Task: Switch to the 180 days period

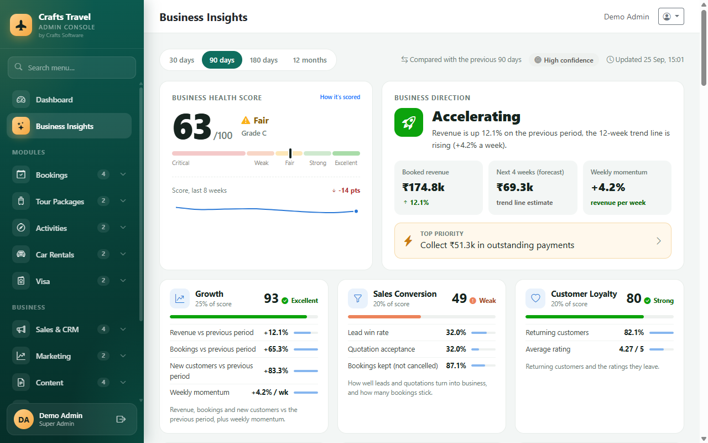Action: click(x=263, y=60)
